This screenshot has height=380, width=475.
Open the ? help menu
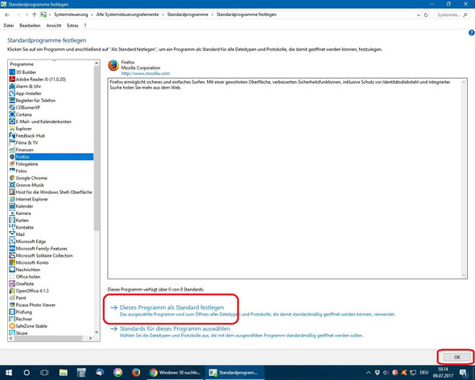pyautogui.click(x=85, y=26)
